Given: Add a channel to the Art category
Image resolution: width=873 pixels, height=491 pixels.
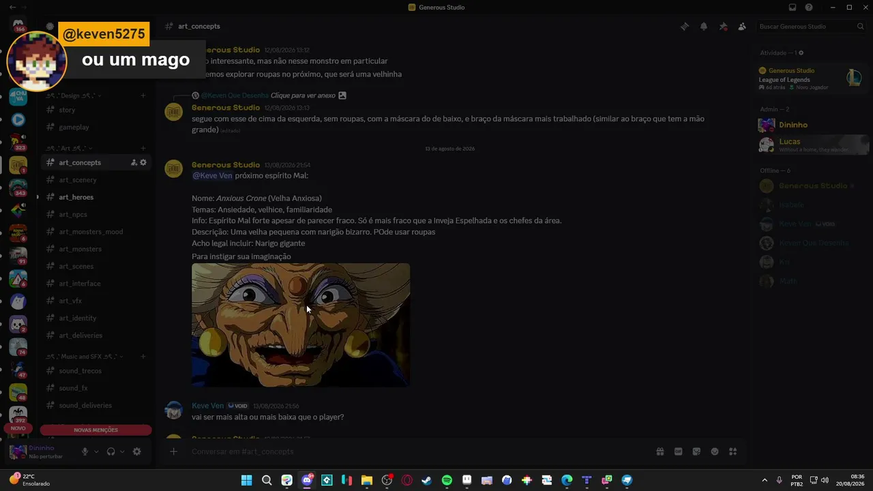Looking at the screenshot, I should point(143,148).
